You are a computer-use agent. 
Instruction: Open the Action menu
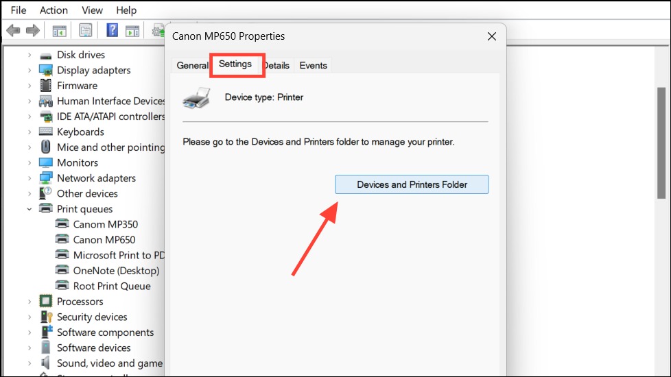[x=54, y=10]
